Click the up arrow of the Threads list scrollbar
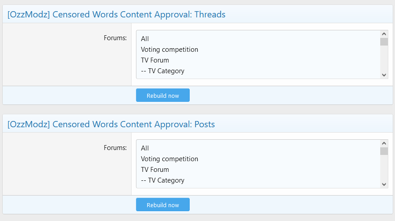395x221 pixels. 384,34
